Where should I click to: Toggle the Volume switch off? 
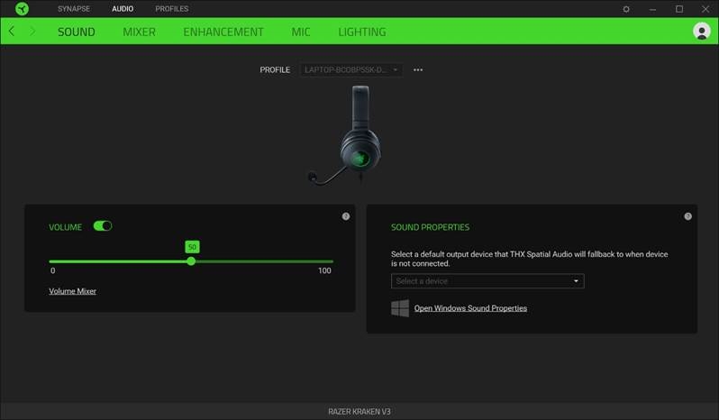(103, 226)
